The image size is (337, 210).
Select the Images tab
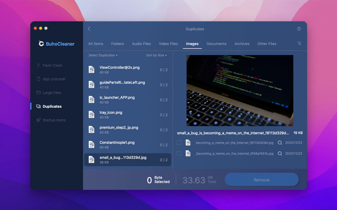(192, 44)
